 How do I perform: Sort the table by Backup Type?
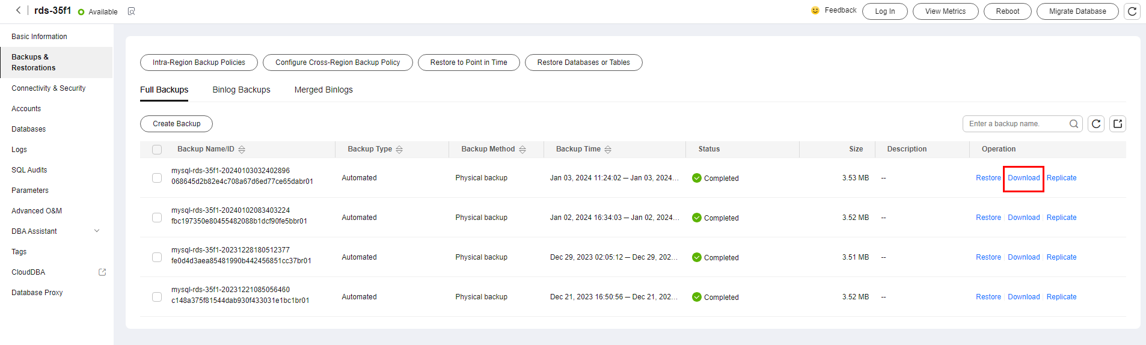coord(399,150)
